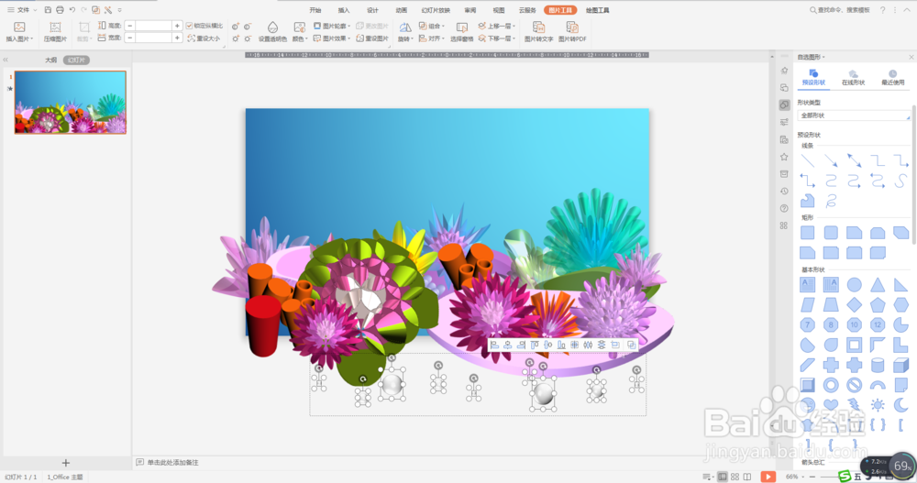The height and width of the screenshot is (483, 917).
Task: Click the history clock icon in side strip
Action: (784, 192)
